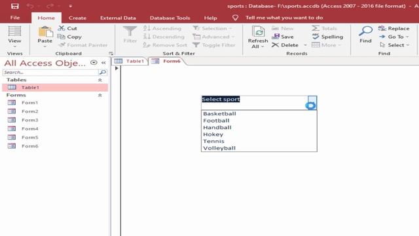Open Customize Quick Access Toolbar dropdown
Image resolution: width=419 pixels, height=236 pixels.
[71, 6]
